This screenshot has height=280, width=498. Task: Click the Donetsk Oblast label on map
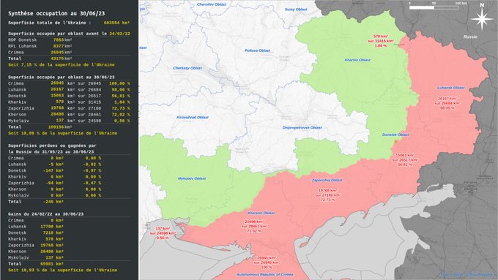(395, 135)
